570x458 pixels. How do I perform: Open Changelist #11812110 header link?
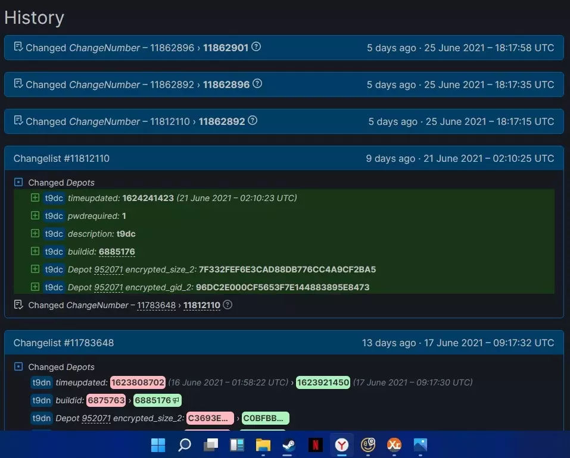point(61,158)
